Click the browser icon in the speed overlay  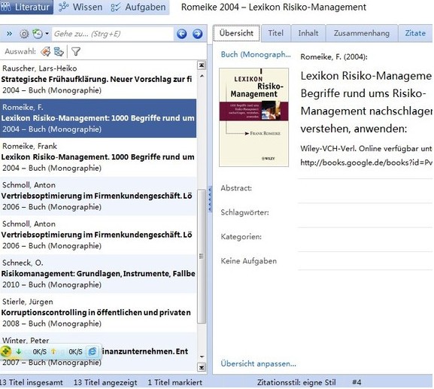[93, 351]
